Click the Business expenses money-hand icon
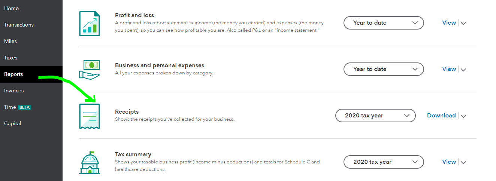This screenshot has width=496, height=181. pyautogui.click(x=90, y=69)
